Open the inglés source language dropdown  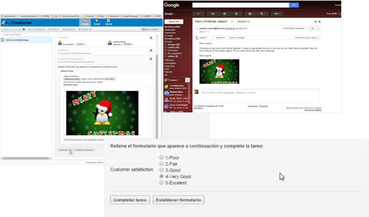(x=203, y=38)
